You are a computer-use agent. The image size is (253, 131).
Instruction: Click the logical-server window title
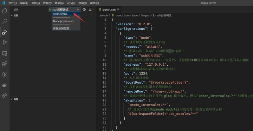pyautogui.click(x=208, y=3)
